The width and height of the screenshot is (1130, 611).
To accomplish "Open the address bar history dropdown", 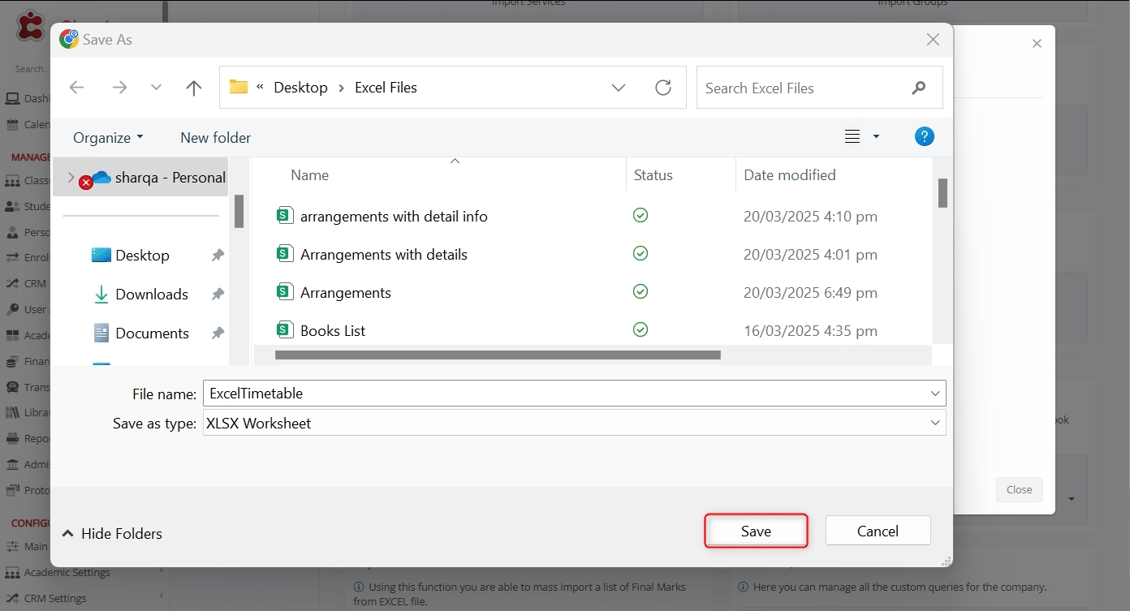I will [x=619, y=88].
